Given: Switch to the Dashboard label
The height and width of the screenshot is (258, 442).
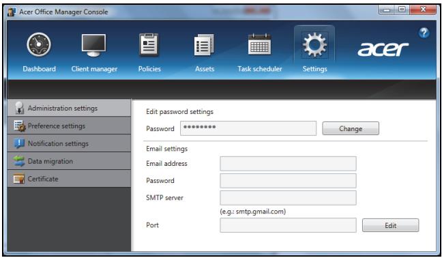Looking at the screenshot, I should coord(39,69).
